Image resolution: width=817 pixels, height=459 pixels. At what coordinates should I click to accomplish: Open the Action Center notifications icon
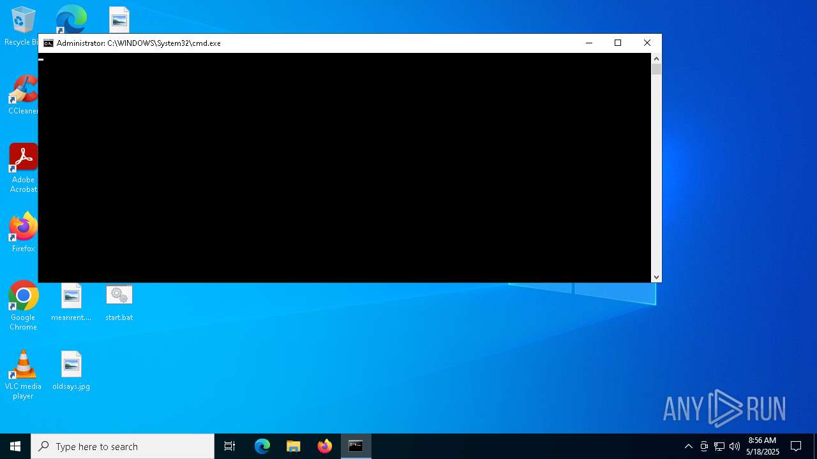click(x=796, y=446)
